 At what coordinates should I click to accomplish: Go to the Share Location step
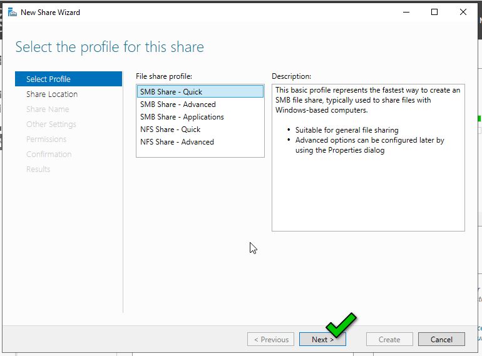[x=52, y=94]
